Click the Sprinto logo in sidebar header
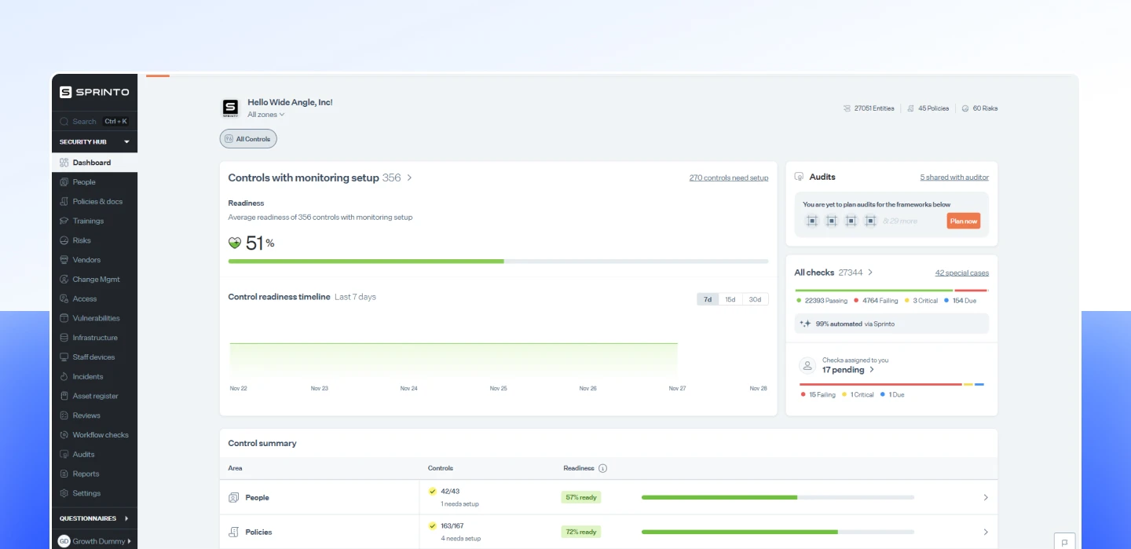The height and width of the screenshot is (549, 1131). [94, 92]
